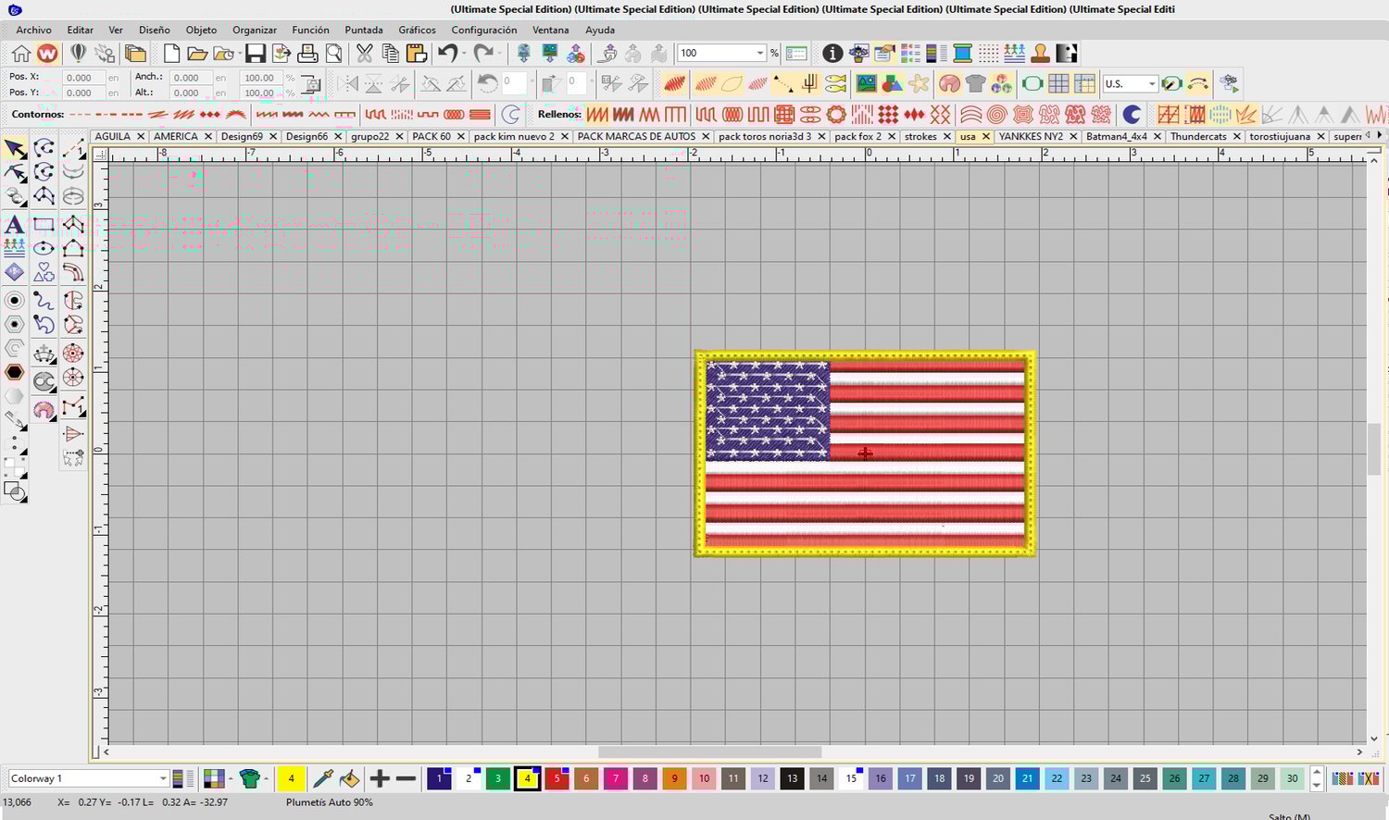Pick the Reshape Object tool
The width and height of the screenshot is (1389, 820).
(x=14, y=173)
